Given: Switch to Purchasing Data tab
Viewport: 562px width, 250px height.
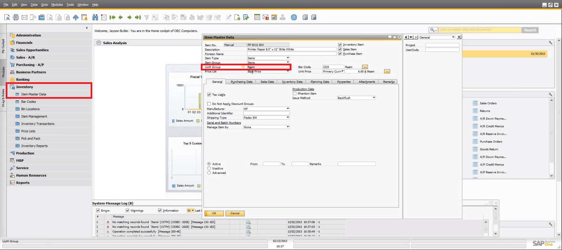Looking at the screenshot, I should pos(241,82).
